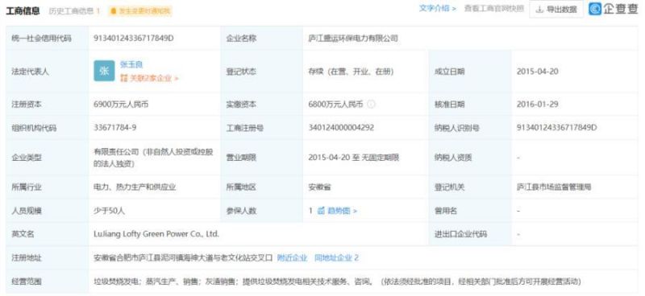Select region value 安徽省
This screenshot has height=296, width=645.
(x=319, y=187)
